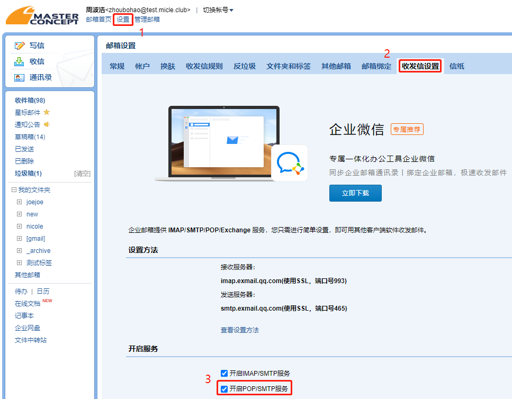Open 垃圾箱(1) folder
This screenshot has width=512, height=399.
(x=29, y=173)
